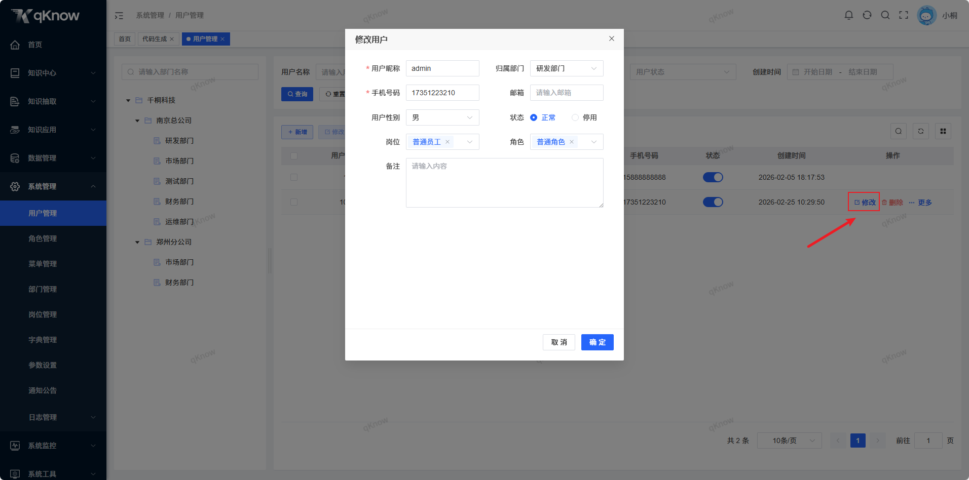Select the 正常 status radio button

tap(534, 117)
